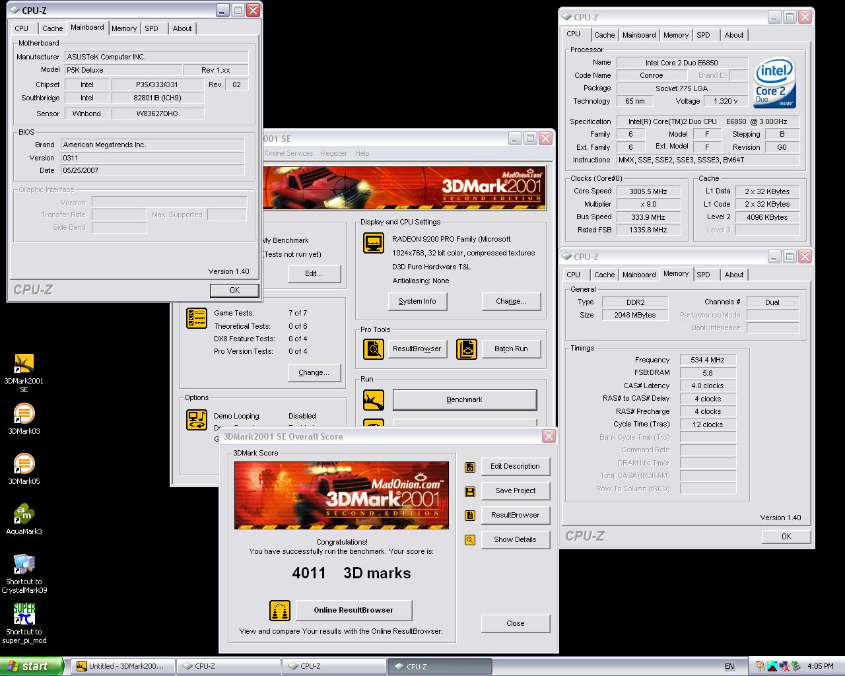Click the Edit Description icon
The height and width of the screenshot is (676, 845).
[x=470, y=467]
